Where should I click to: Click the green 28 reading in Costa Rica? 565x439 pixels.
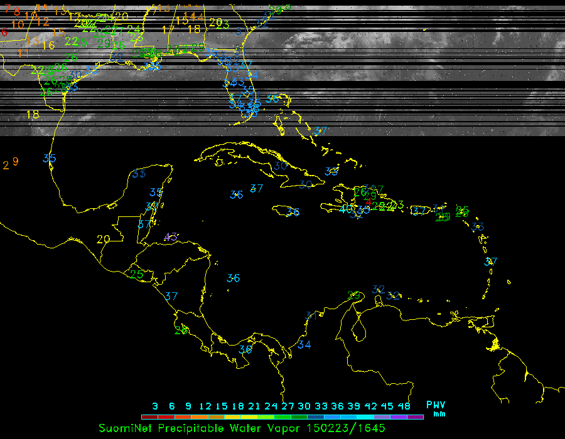[181, 330]
